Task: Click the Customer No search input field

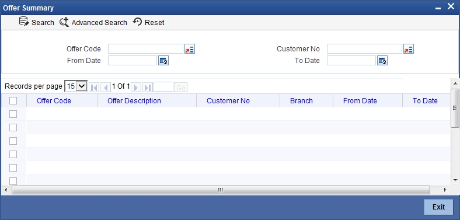Action: [x=364, y=48]
